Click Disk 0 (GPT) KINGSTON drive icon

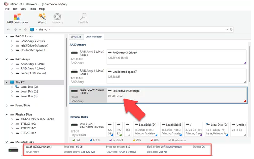[x=75, y=125]
